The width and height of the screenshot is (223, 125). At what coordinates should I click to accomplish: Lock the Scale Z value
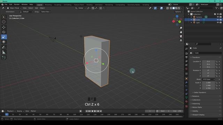click(x=216, y=88)
